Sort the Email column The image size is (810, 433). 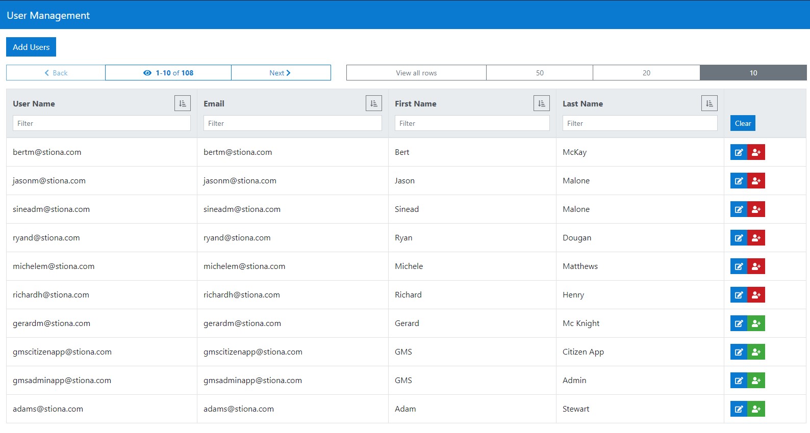(x=373, y=103)
